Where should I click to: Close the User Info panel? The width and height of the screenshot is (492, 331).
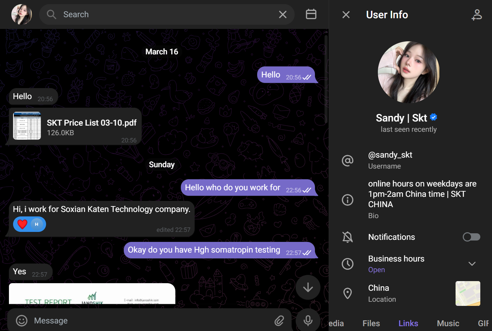click(346, 14)
